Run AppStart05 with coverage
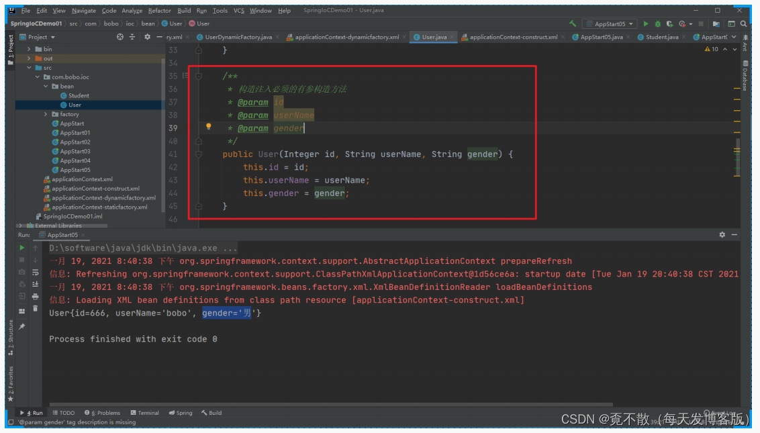The height and width of the screenshot is (433, 760). point(670,23)
